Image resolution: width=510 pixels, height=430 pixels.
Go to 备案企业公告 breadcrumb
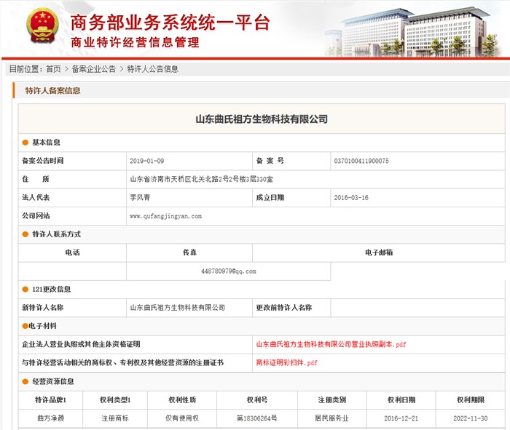(94, 69)
